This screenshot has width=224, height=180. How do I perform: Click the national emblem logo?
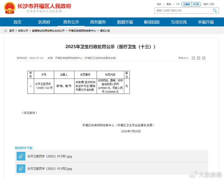pyautogui.click(x=10, y=8)
